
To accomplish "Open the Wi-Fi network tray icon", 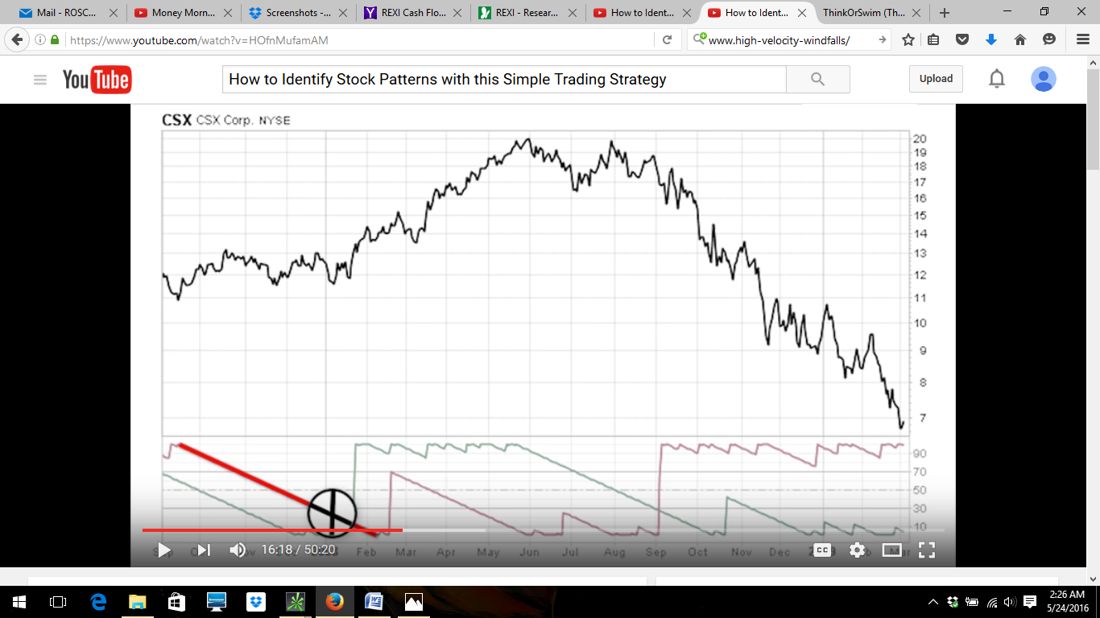I will pyautogui.click(x=992, y=602).
